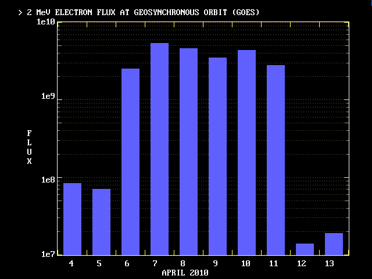The image size is (372, 279).
Task: Select the bar for April 9
Action: click(x=217, y=156)
